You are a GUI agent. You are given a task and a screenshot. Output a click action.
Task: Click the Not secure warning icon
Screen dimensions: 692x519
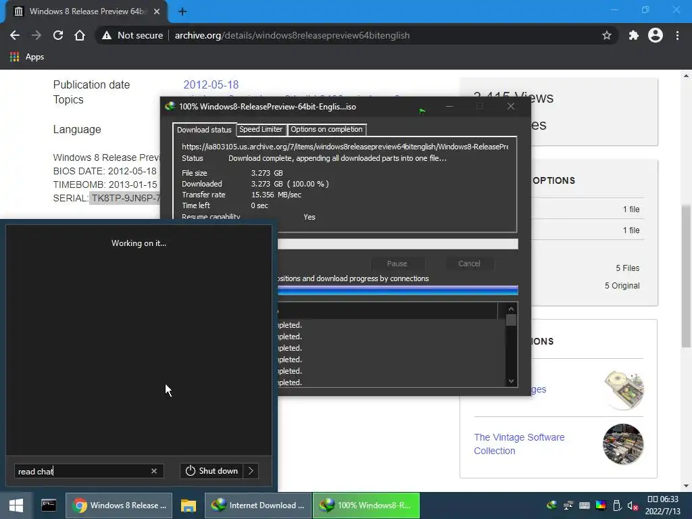[106, 35]
